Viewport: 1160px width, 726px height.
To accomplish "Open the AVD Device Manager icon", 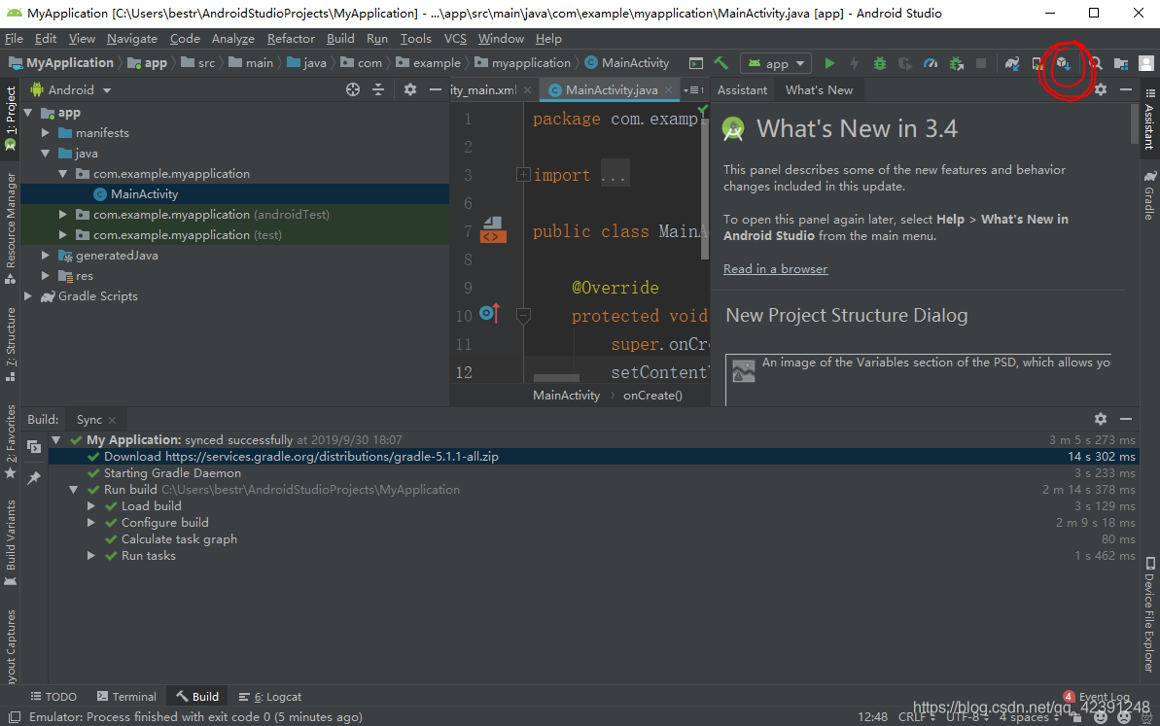I will point(1036,62).
